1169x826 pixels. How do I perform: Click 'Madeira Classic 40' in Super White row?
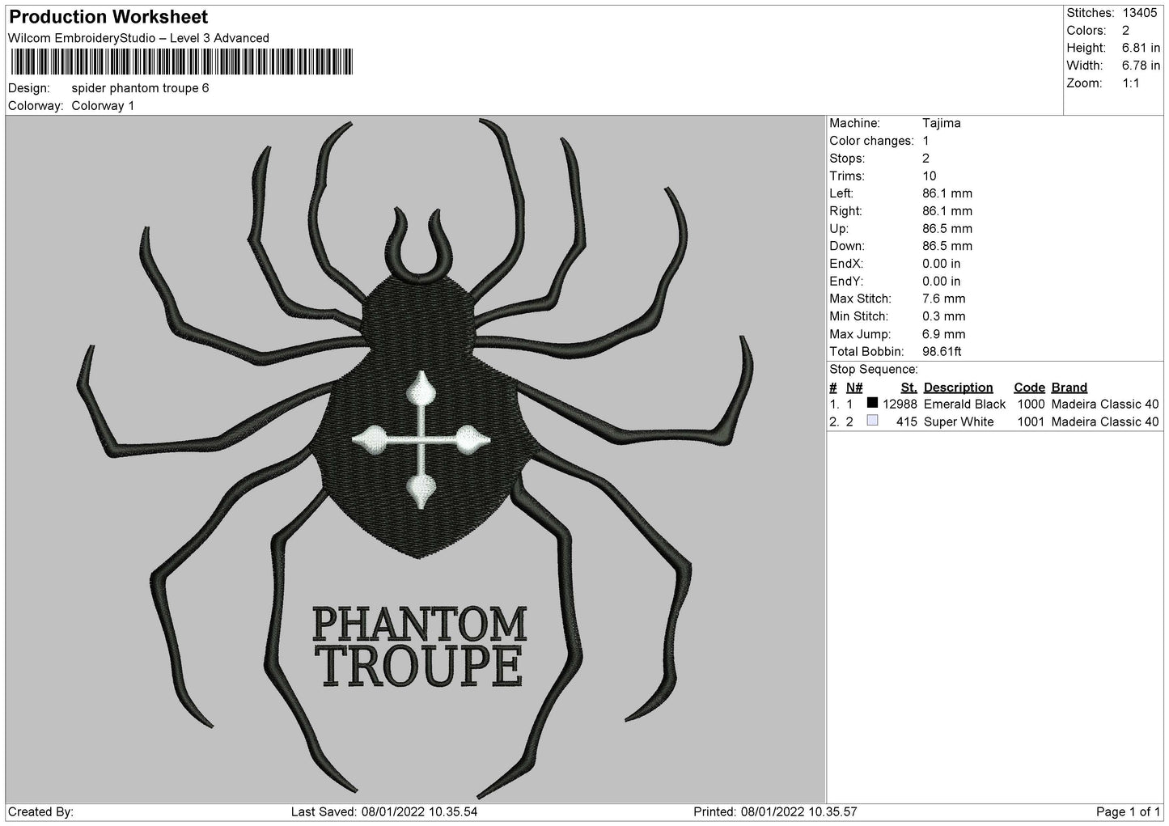(1105, 422)
